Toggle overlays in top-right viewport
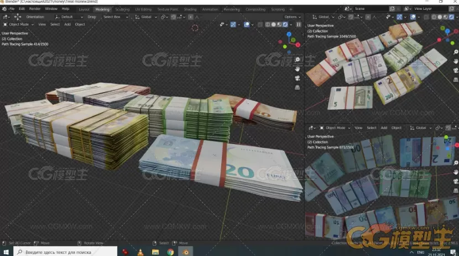Viewport: 459px width, 256px height. tap(413, 17)
